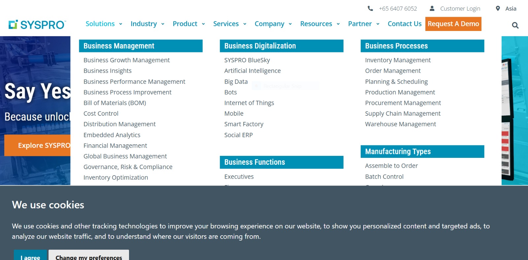Image resolution: width=528 pixels, height=260 pixels.
Task: Select the Asia region link
Action: [511, 9]
